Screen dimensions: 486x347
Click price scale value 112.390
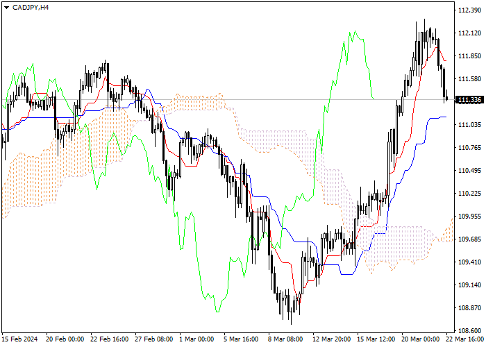pos(469,10)
